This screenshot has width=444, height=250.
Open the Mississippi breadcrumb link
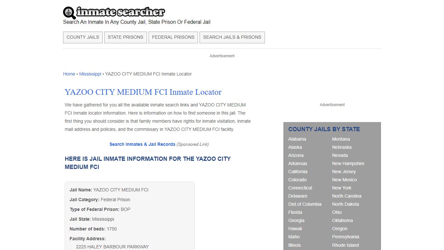click(90, 74)
